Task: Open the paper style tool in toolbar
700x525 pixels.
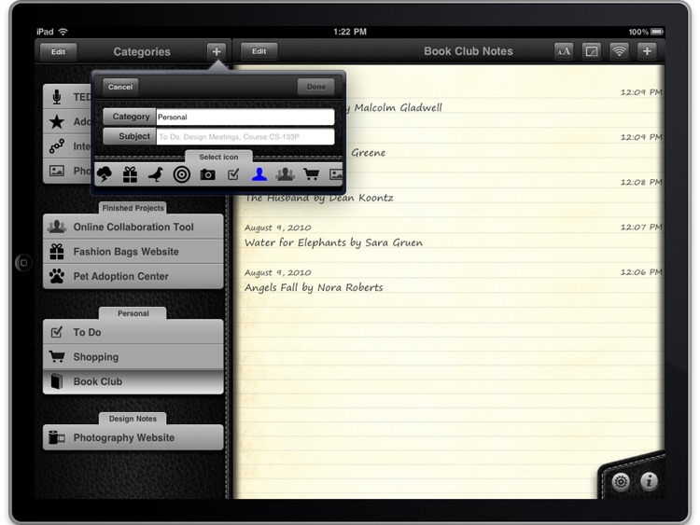Action: [x=592, y=51]
